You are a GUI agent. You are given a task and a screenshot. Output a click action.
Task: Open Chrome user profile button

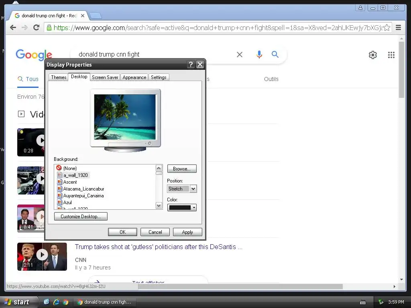pos(360,8)
